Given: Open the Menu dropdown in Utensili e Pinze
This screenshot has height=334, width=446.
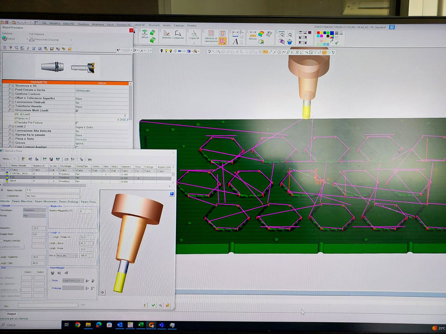Looking at the screenshot, I should [9, 159].
